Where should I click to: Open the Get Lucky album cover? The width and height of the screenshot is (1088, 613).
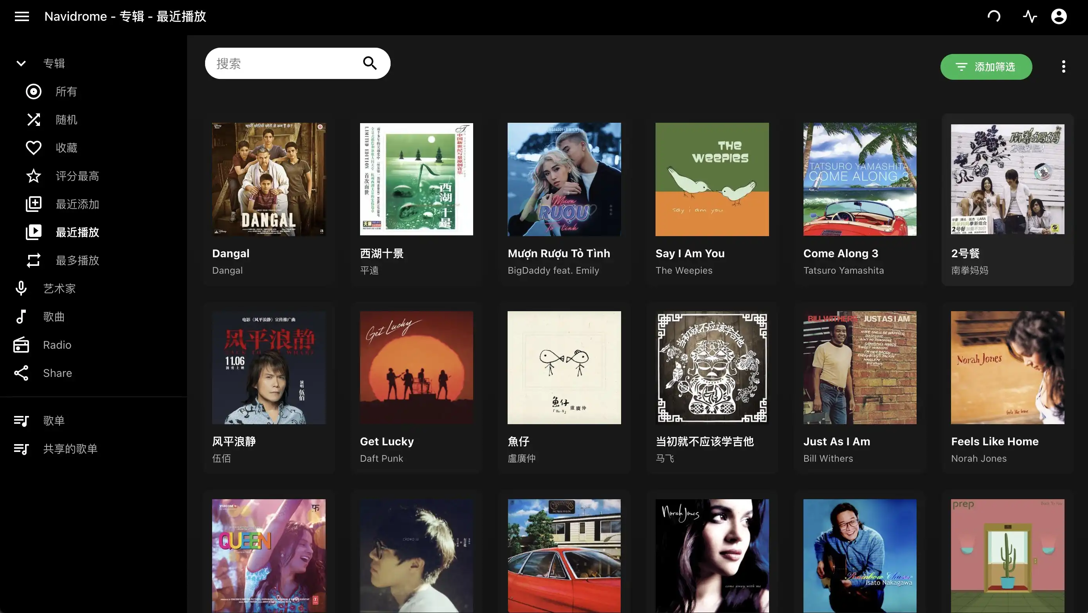pos(416,367)
